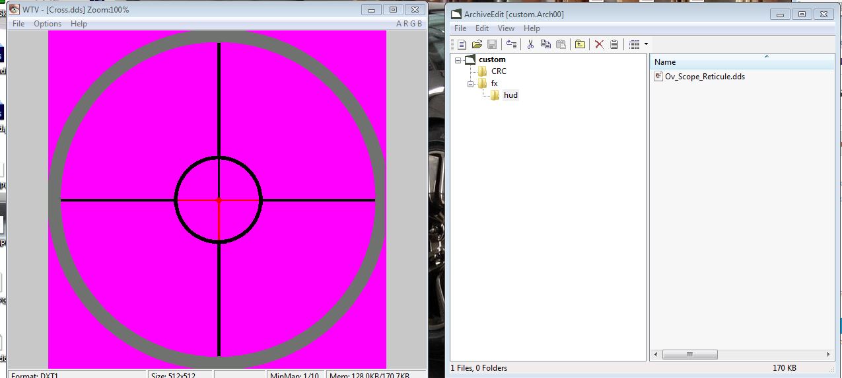Sort by the Name column header
The width and height of the screenshot is (842, 378).
click(742, 61)
